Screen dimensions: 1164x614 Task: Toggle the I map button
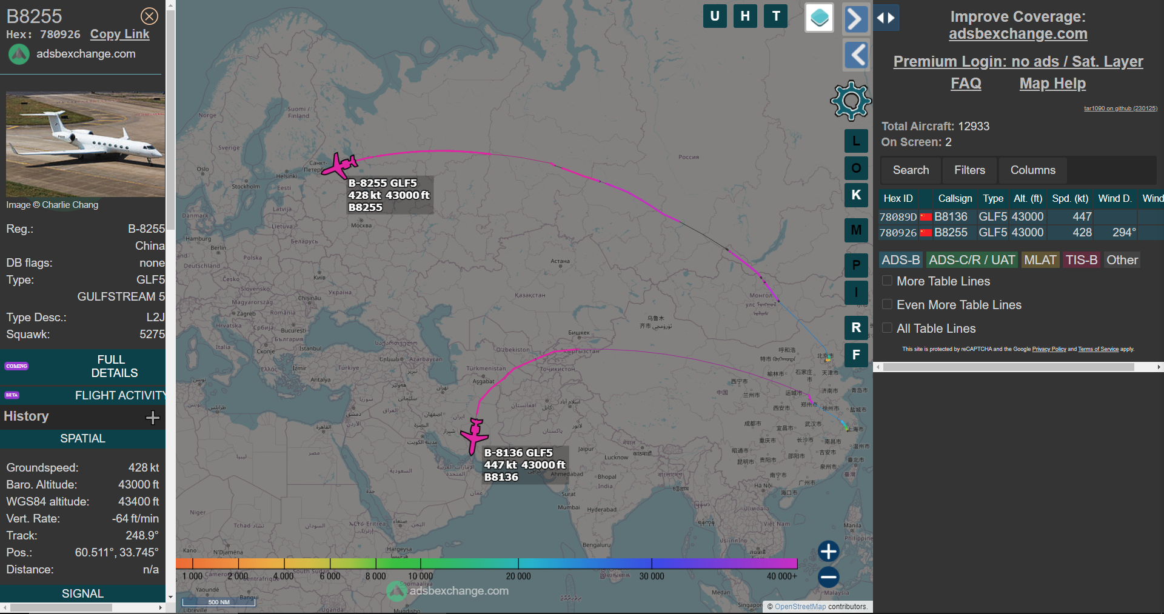[856, 293]
